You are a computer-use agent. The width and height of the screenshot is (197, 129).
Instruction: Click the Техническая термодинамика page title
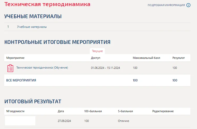coord(47,4)
